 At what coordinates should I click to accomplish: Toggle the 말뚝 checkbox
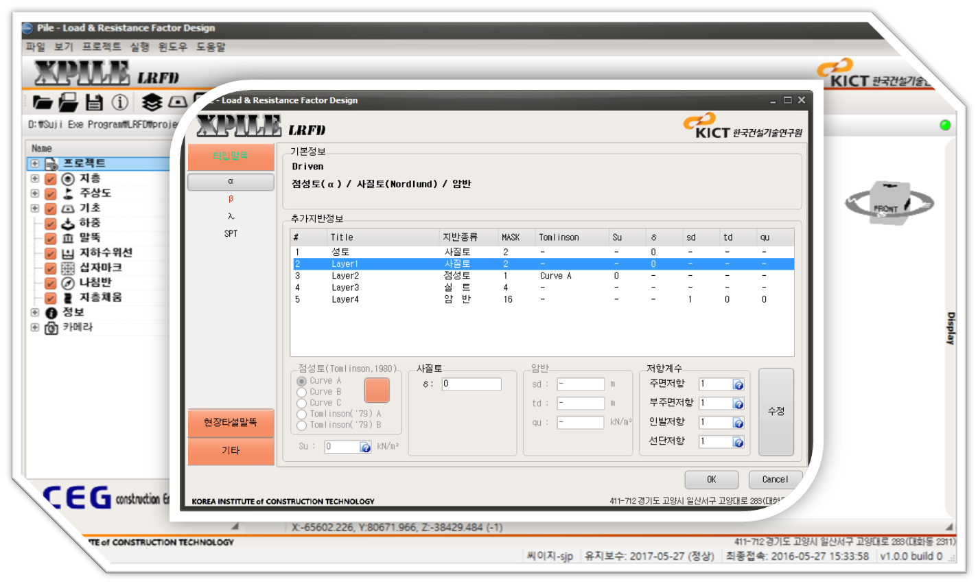[x=50, y=239]
